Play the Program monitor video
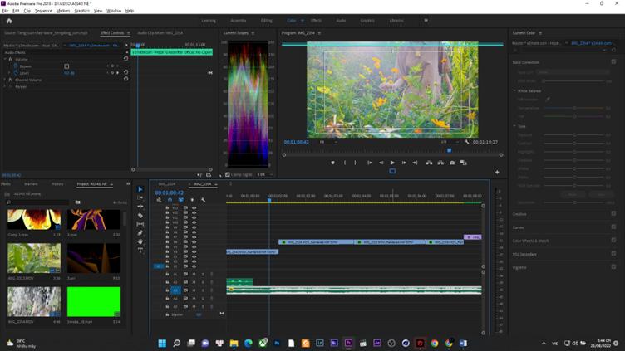The height and width of the screenshot is (351, 625). coord(392,163)
